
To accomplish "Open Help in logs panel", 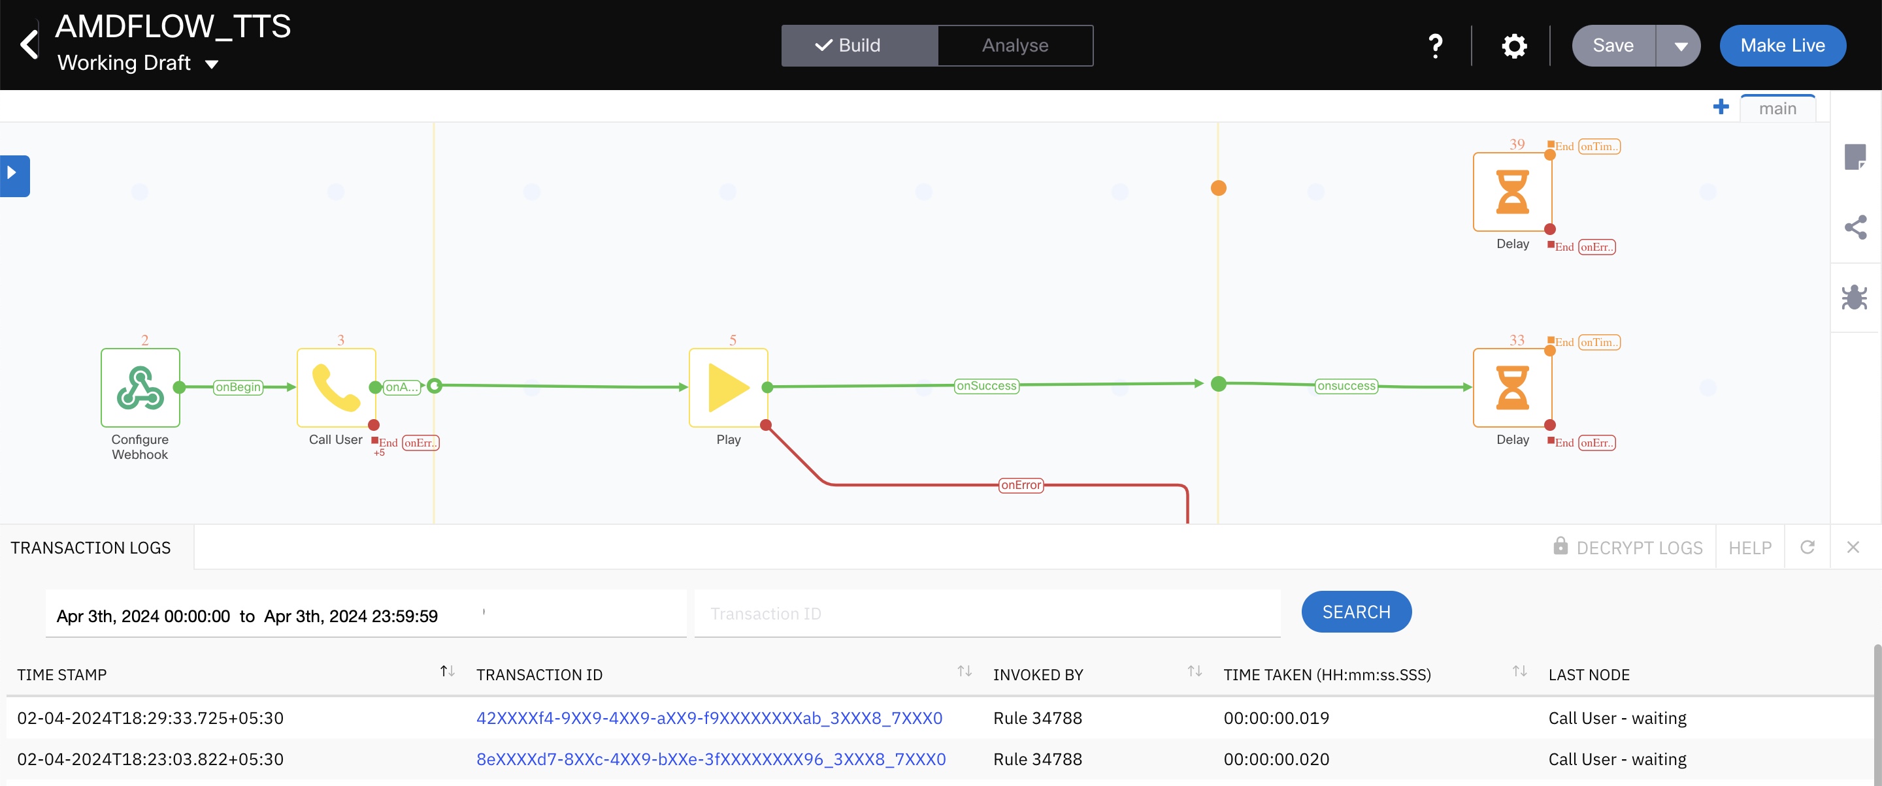I will pyautogui.click(x=1750, y=547).
